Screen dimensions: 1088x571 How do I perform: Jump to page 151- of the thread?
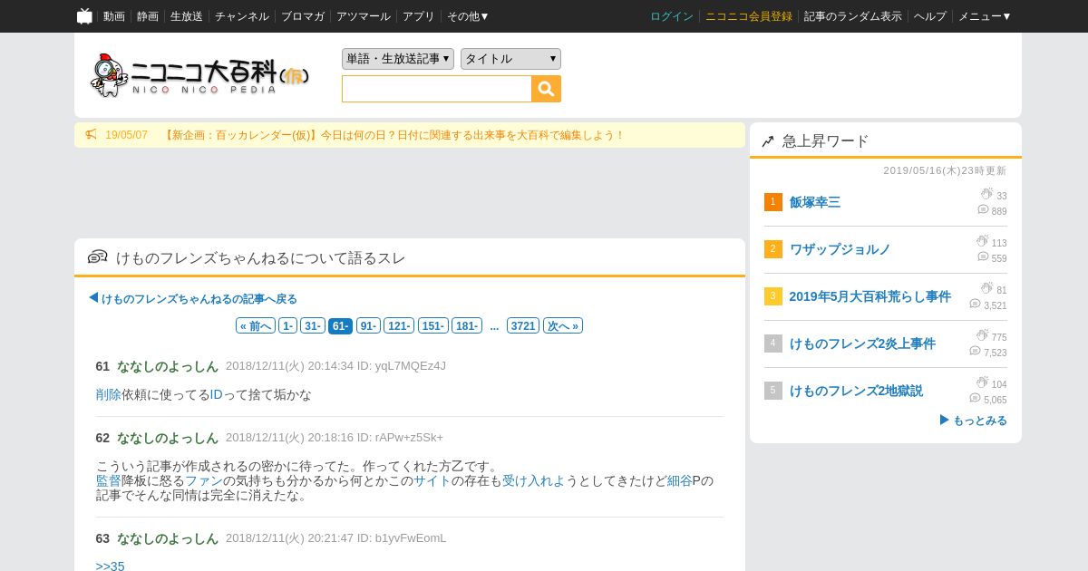[433, 325]
